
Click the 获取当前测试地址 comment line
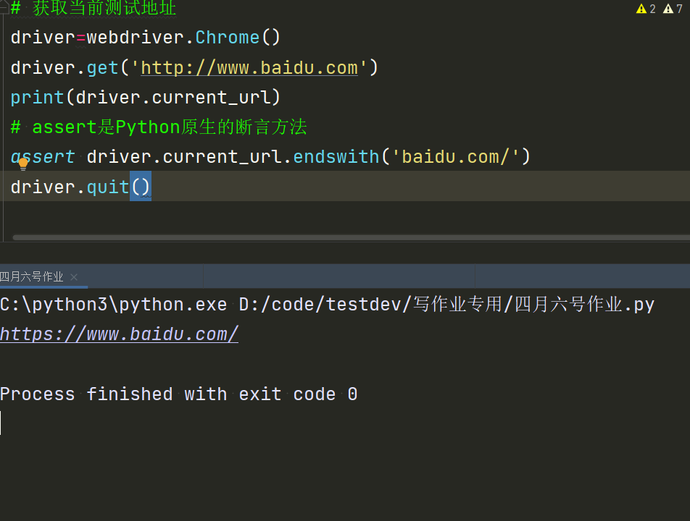(104, 9)
